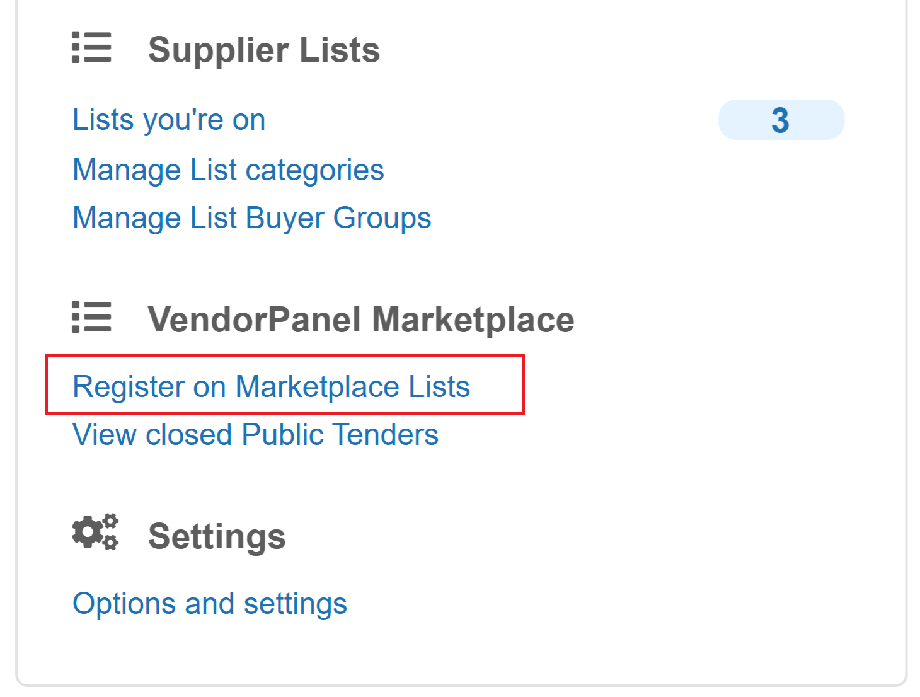The image size is (920, 697).
Task: View closed Public Tenders
Action: tap(255, 435)
